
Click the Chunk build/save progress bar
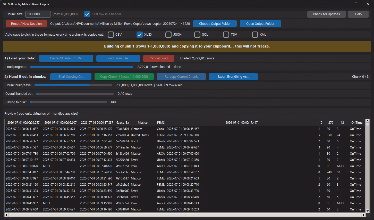click(73, 85)
